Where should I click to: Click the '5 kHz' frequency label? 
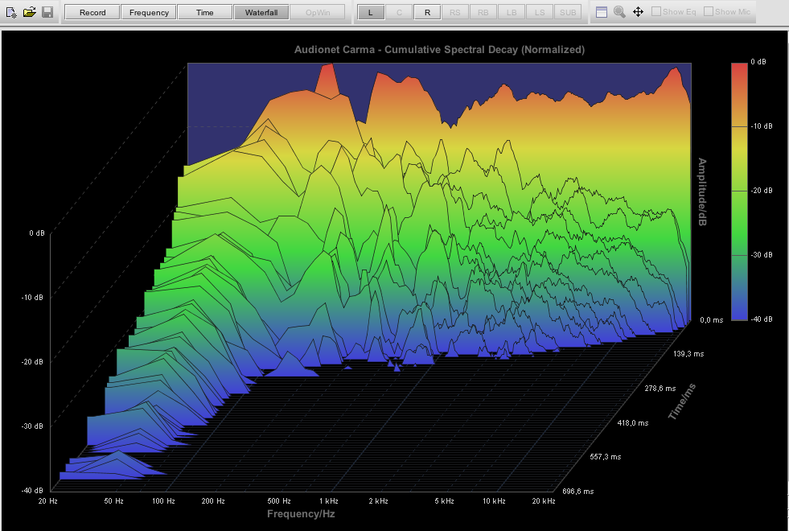(444, 500)
